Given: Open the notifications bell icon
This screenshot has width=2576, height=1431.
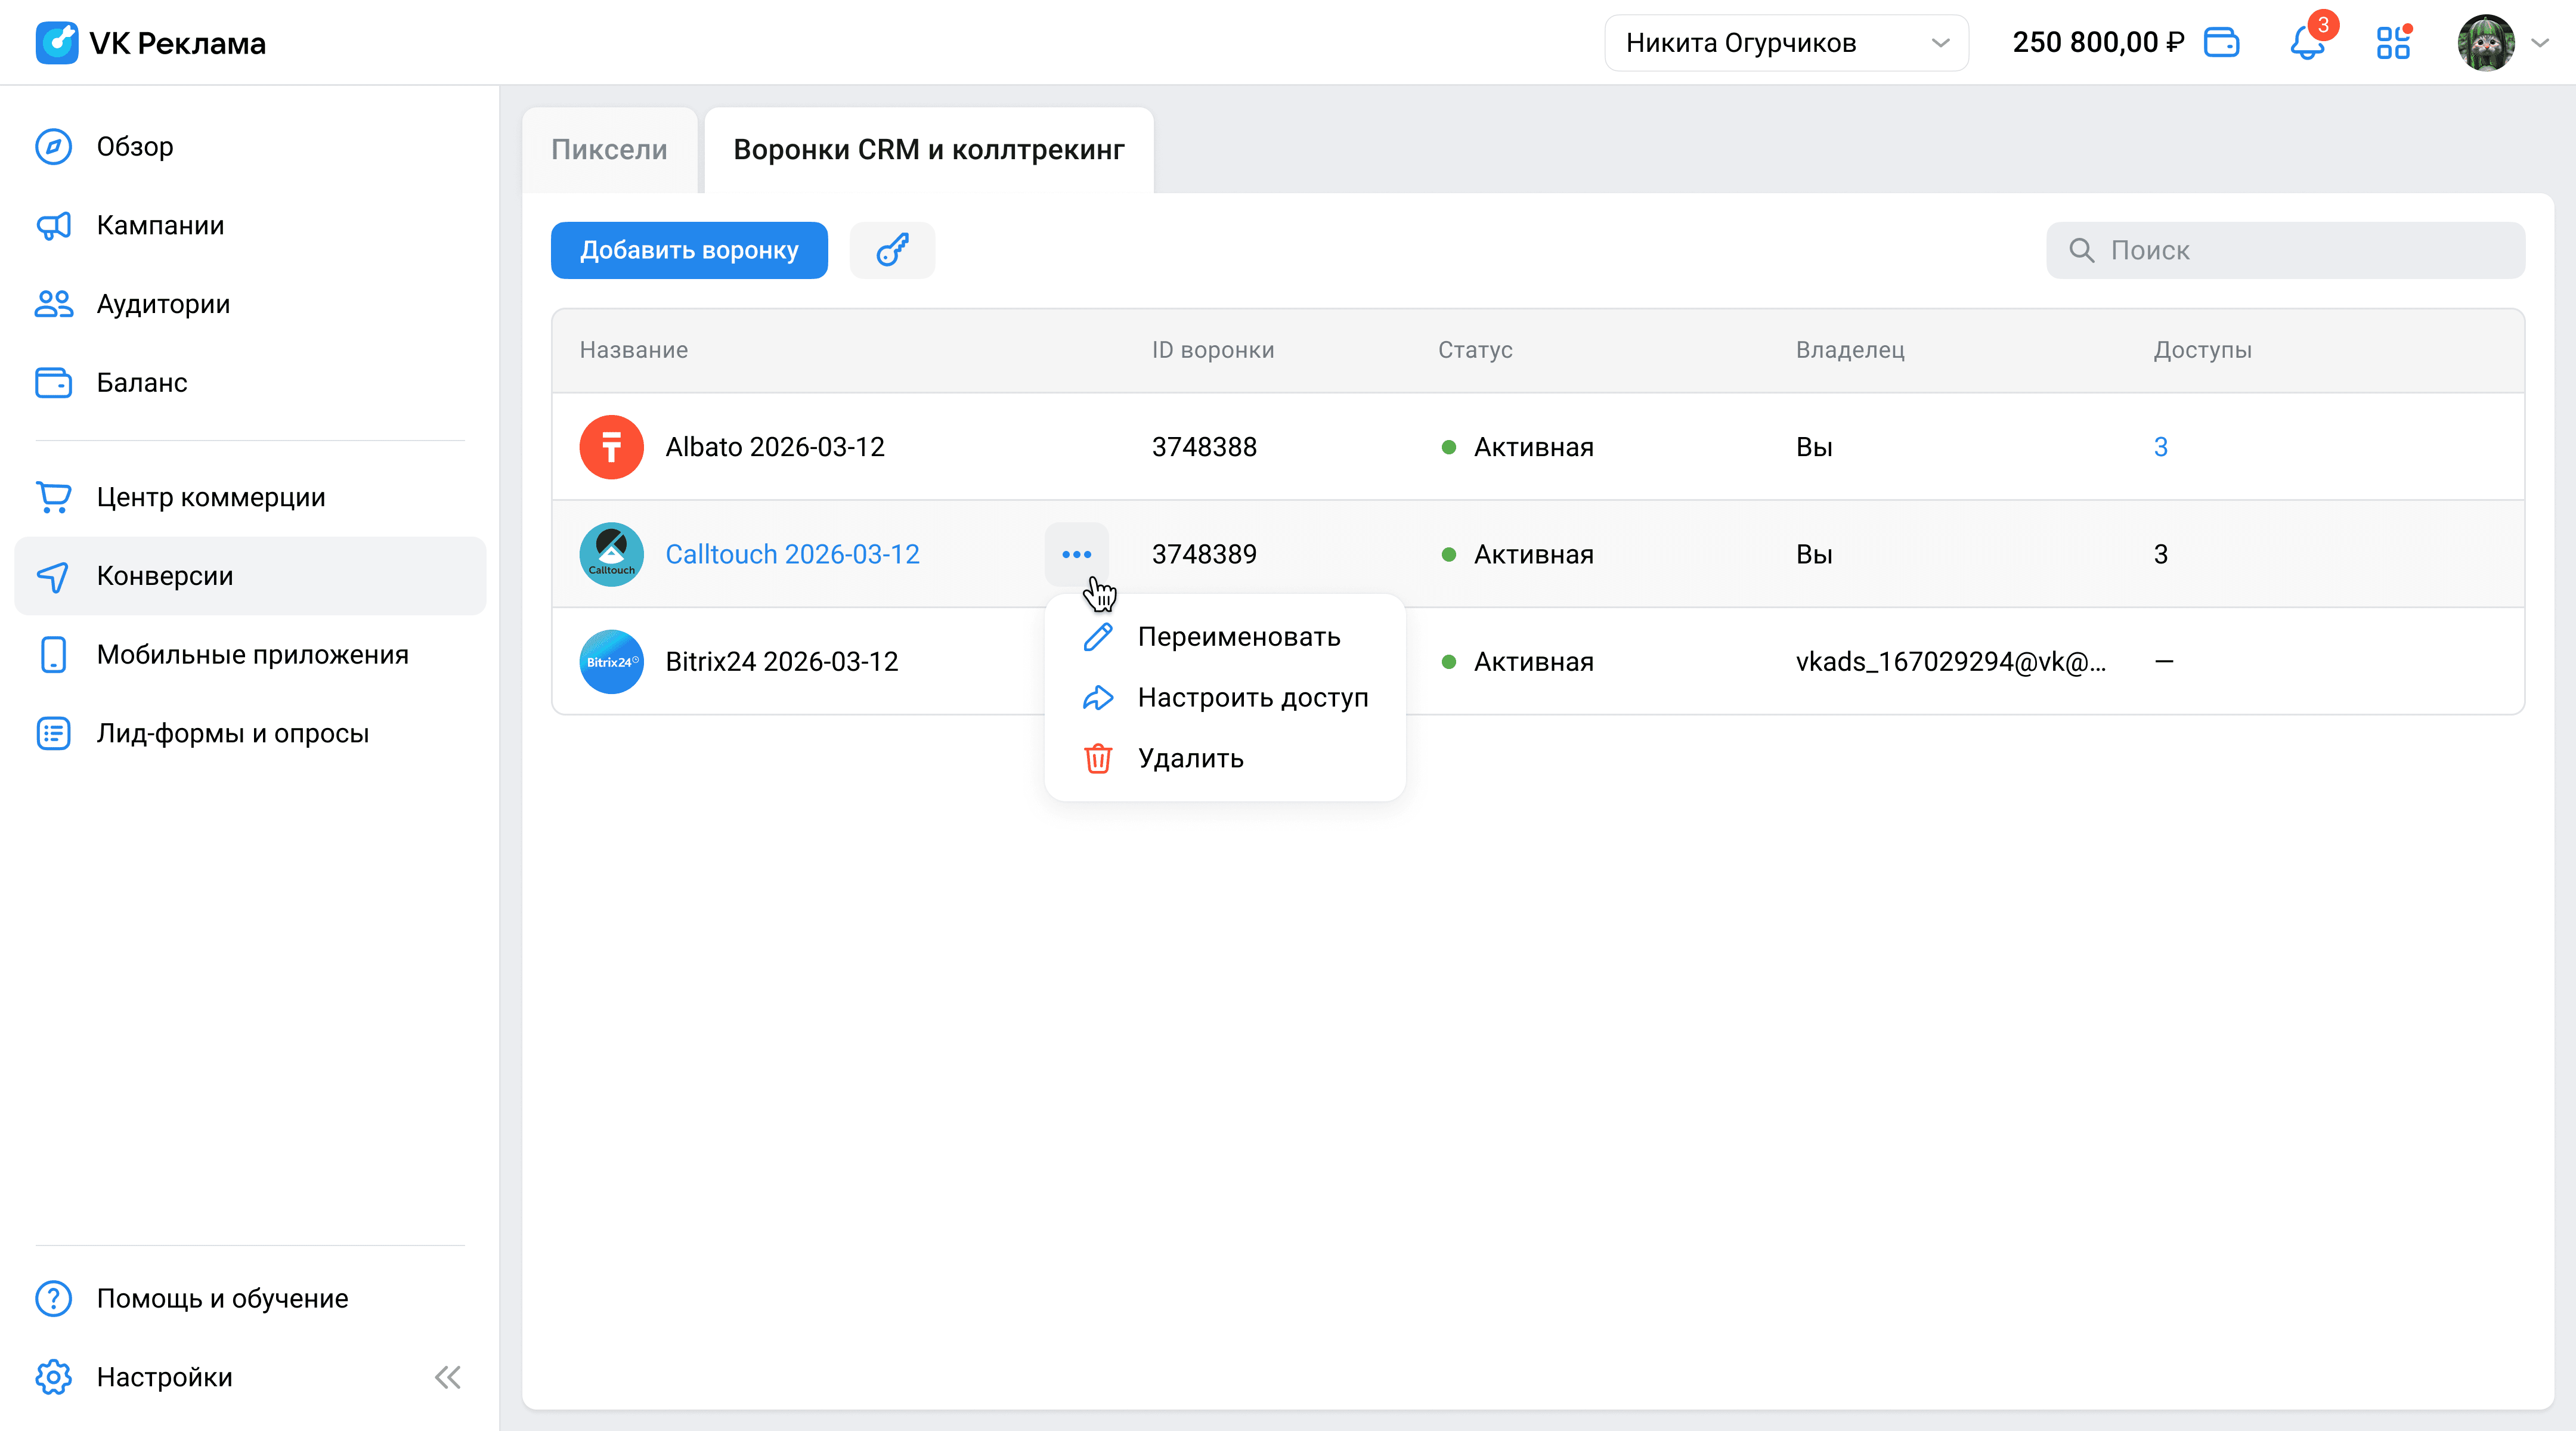Looking at the screenshot, I should 2307,43.
